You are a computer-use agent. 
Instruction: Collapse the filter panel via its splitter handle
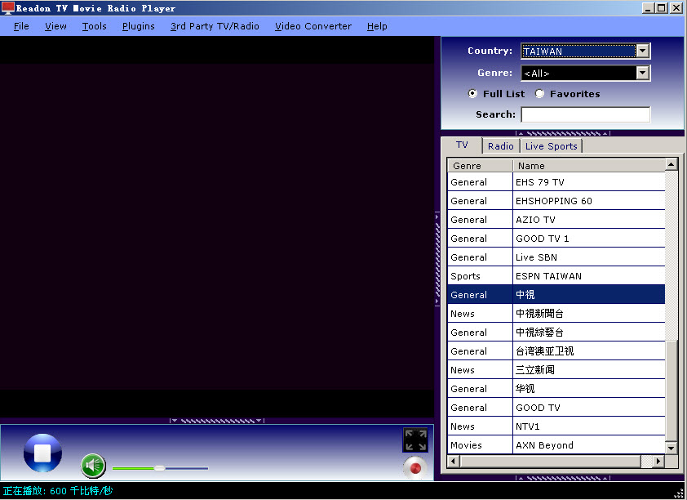tap(562, 133)
